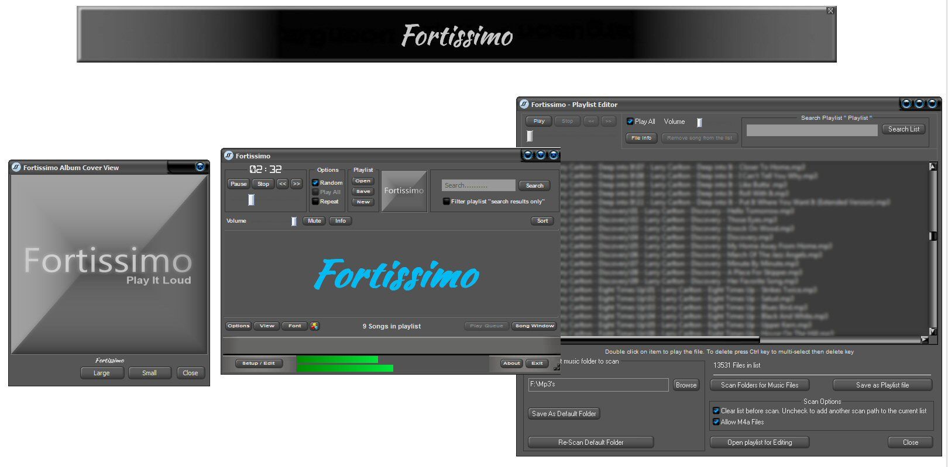This screenshot has width=948, height=467.
Task: Click the scroll-up arrow of the playlist editor list
Action: point(933,167)
